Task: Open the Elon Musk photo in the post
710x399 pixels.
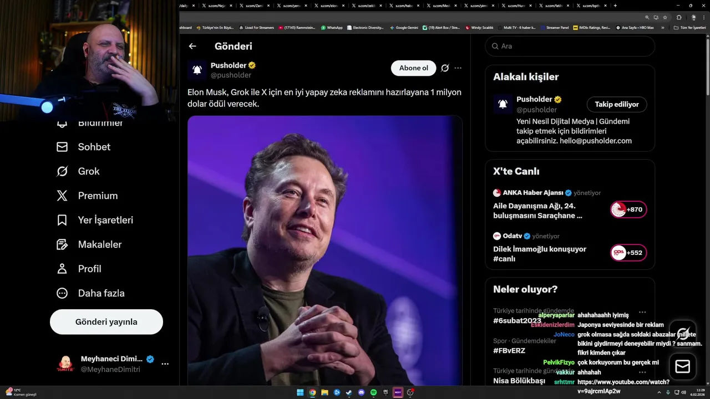Action: click(x=325, y=250)
